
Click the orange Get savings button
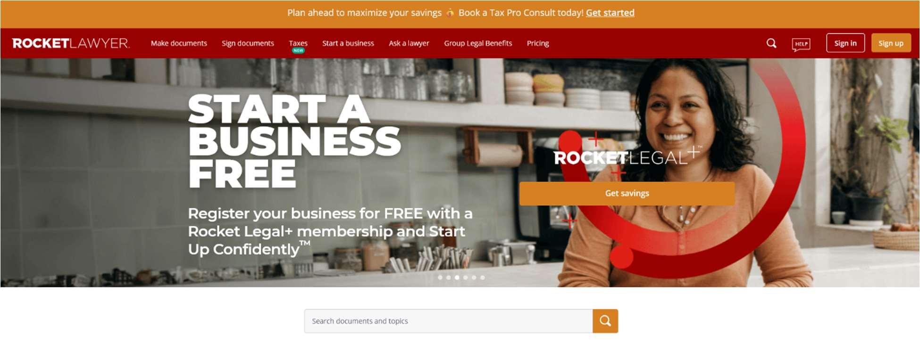coord(627,193)
